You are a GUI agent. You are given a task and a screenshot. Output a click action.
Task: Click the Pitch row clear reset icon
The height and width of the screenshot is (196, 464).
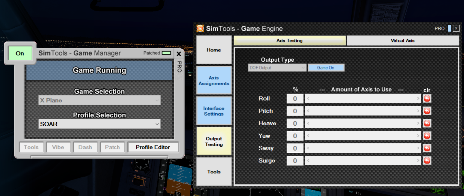[x=427, y=111]
